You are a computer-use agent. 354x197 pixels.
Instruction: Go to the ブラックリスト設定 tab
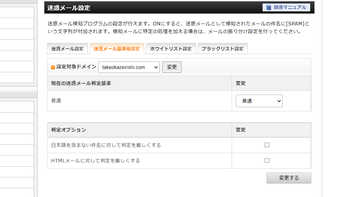[x=222, y=49]
